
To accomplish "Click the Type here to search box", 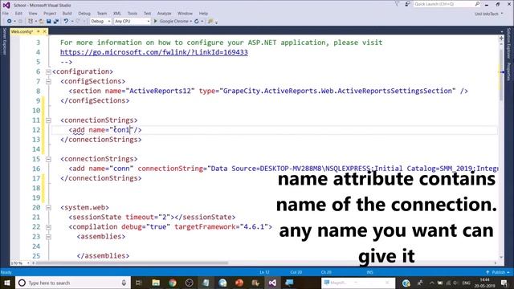I will tap(72, 283).
